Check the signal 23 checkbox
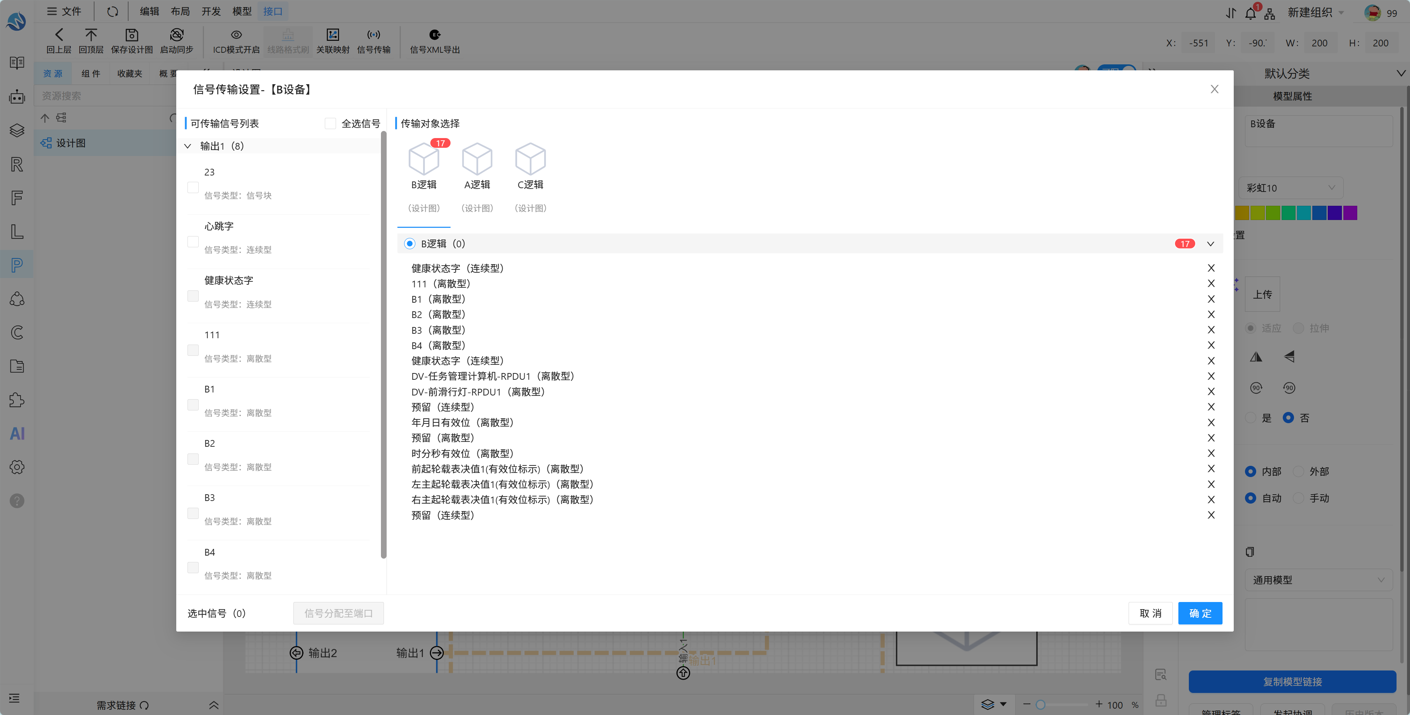 tap(193, 187)
